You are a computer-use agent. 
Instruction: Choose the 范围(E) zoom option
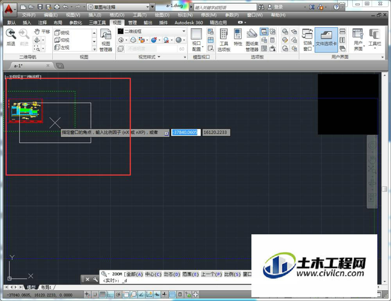(190, 274)
